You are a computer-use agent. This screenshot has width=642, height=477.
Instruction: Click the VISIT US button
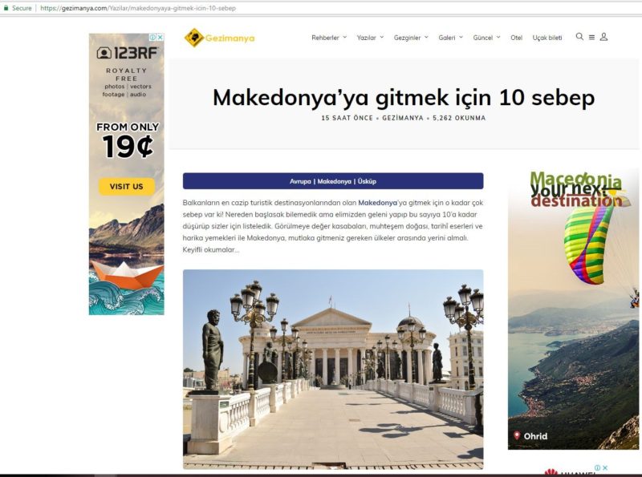[127, 187]
